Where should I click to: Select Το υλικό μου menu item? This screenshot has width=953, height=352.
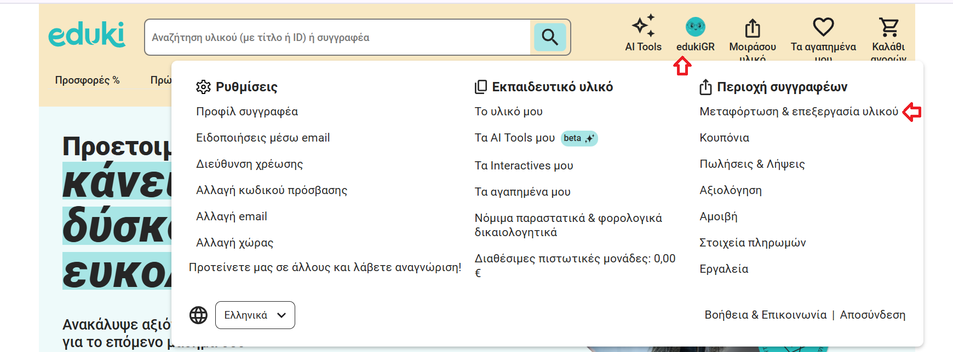(508, 112)
